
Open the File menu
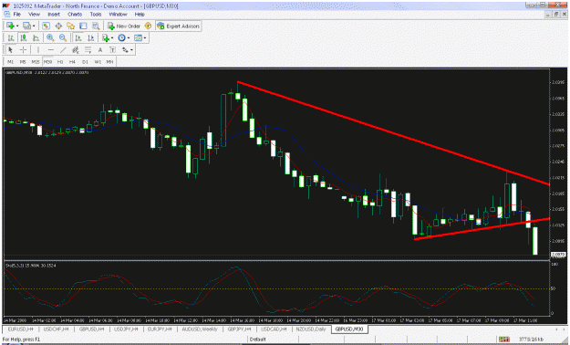click(17, 15)
